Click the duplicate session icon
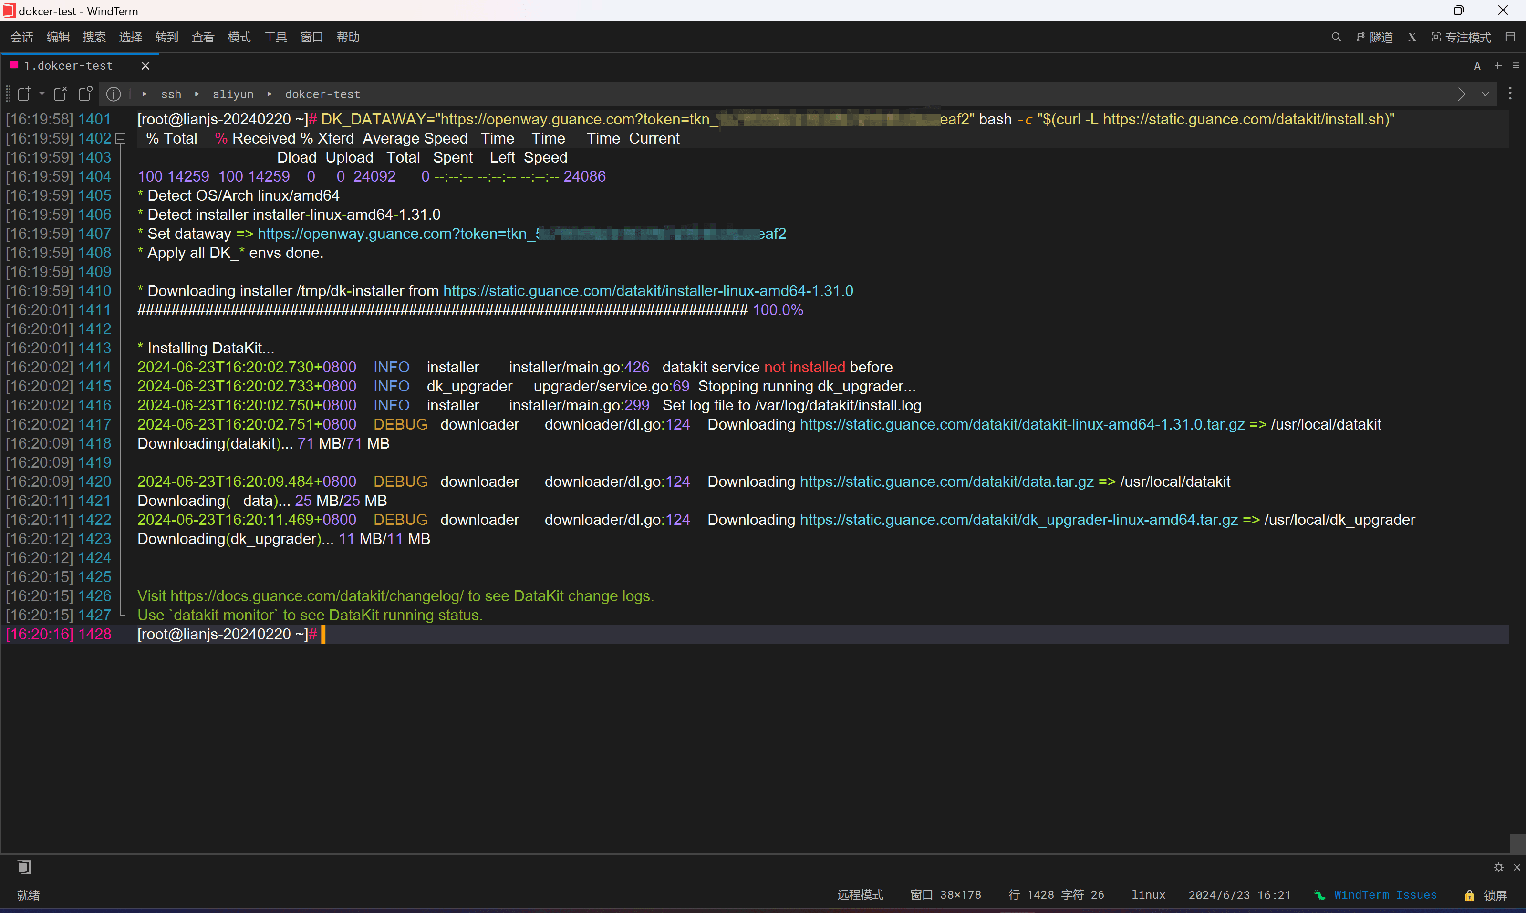The width and height of the screenshot is (1526, 913). pyautogui.click(x=85, y=93)
